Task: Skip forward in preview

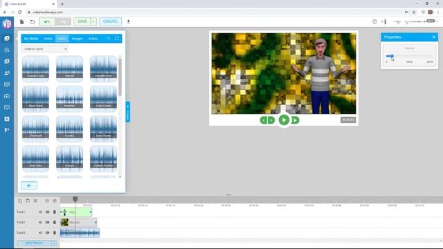Action: 295,120
